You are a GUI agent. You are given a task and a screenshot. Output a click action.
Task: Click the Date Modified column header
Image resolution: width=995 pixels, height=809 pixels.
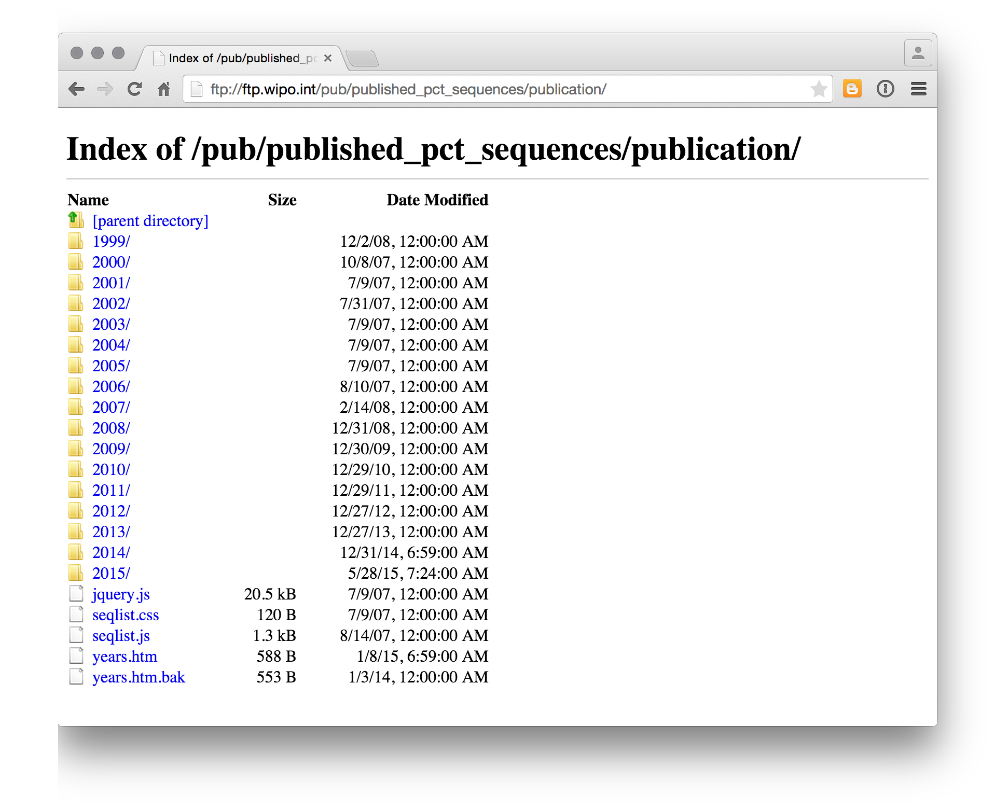tap(437, 200)
